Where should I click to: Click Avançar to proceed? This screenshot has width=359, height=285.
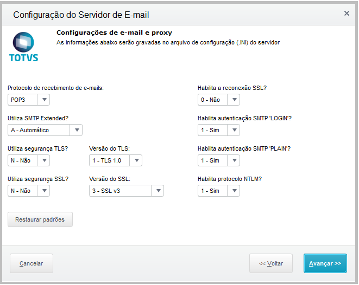(x=325, y=263)
